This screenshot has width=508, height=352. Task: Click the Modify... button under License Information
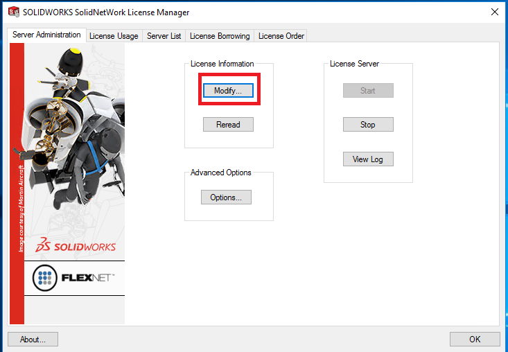[x=228, y=90]
